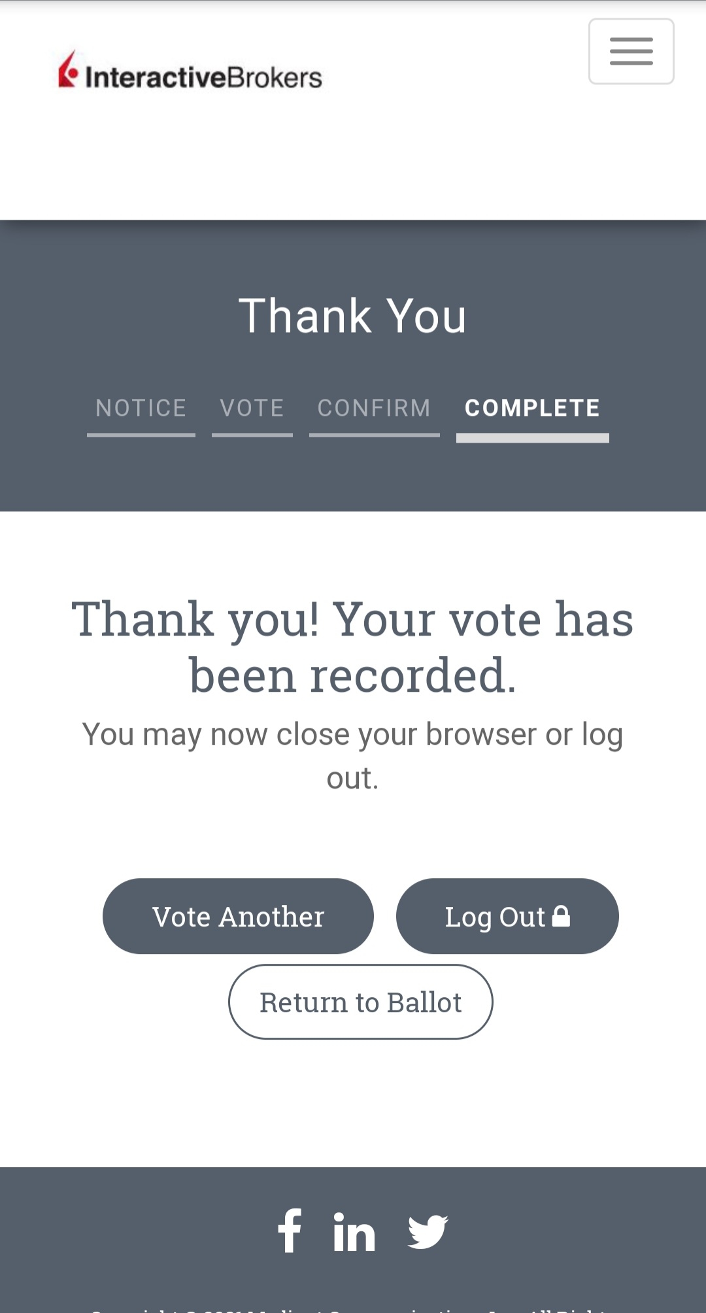Click the InteractiveBrokers wordmark text
The width and height of the screenshot is (706, 1313).
203,78
